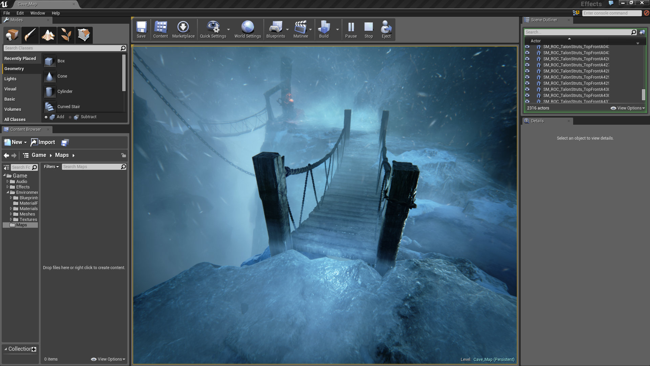Toggle visibility eye of first TalonStruts actor

click(x=527, y=47)
